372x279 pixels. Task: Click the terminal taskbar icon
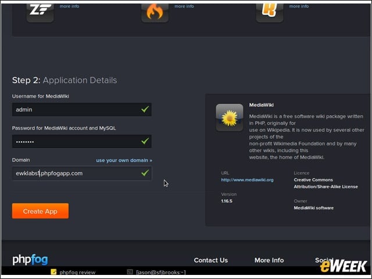point(130,272)
